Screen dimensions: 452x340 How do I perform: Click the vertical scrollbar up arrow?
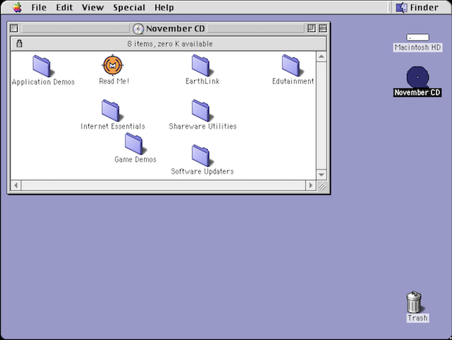pyautogui.click(x=321, y=57)
